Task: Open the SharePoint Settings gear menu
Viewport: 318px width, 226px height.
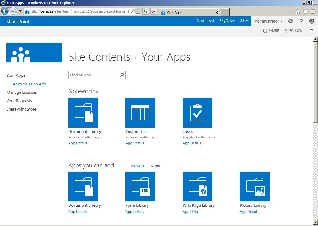Action: (x=290, y=21)
